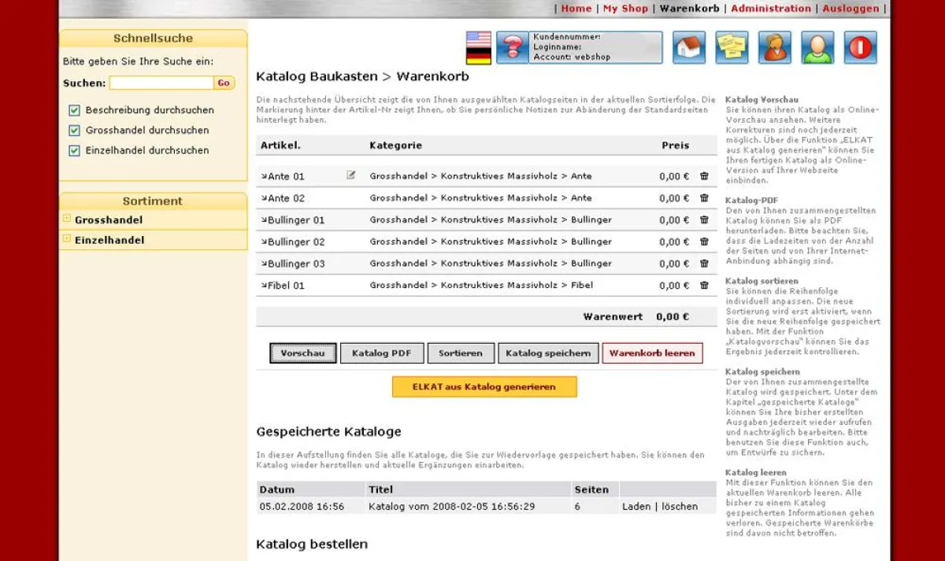Expand the Bullinger 01 row arrow

point(265,220)
